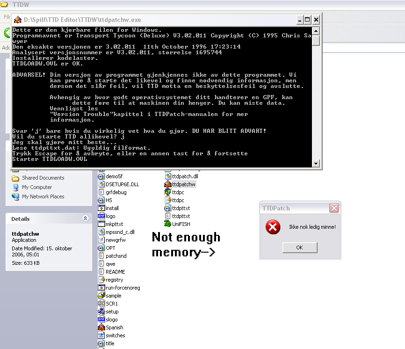Select the logo bitmap icon
405x349 pixels.
101,216
